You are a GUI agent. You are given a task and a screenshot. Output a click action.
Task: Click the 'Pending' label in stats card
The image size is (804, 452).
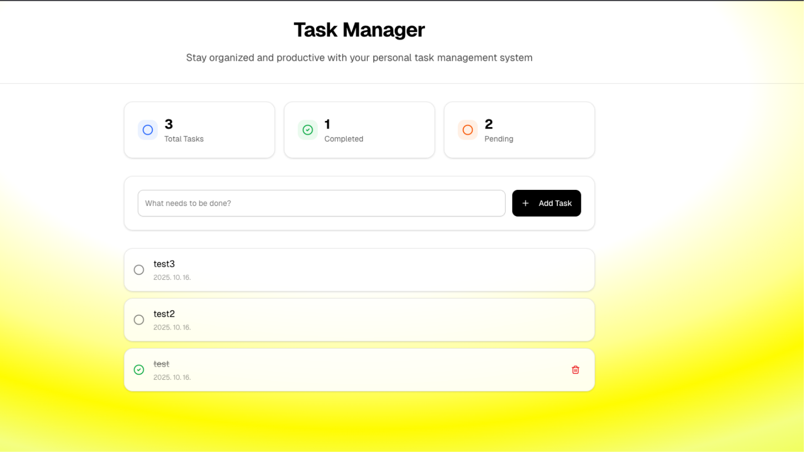(x=498, y=139)
